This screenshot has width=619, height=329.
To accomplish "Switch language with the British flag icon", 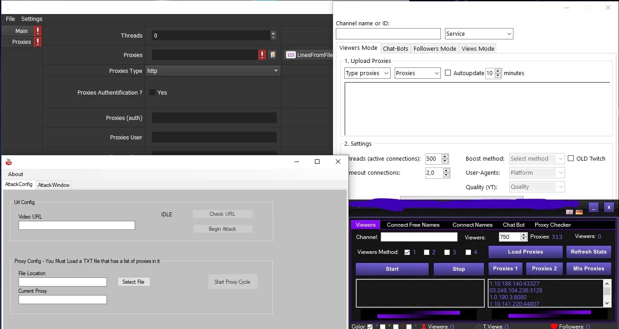I will tap(570, 212).
